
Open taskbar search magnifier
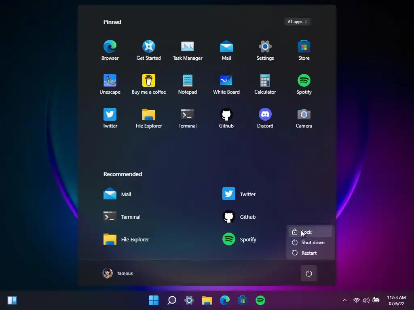tap(171, 300)
